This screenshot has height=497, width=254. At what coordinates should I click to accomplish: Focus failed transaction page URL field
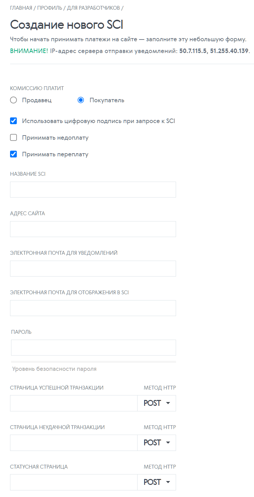click(73, 443)
